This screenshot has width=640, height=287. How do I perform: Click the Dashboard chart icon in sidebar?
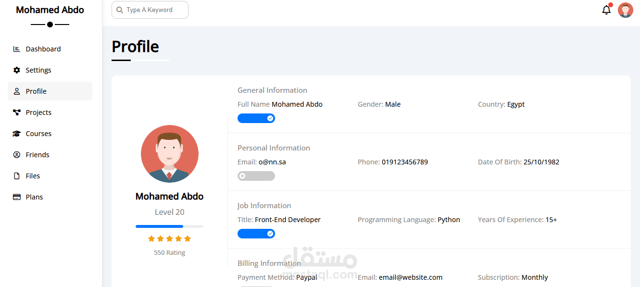[x=17, y=49]
